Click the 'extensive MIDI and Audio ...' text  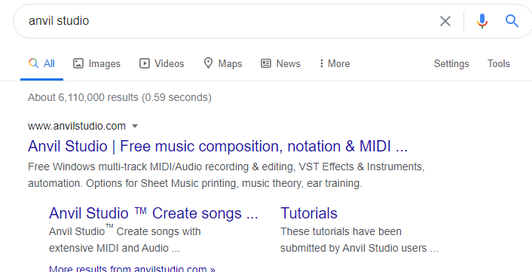115,248
